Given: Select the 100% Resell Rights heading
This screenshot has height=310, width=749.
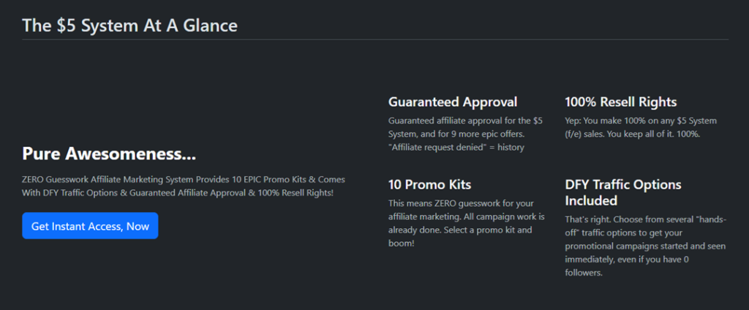Looking at the screenshot, I should (x=620, y=102).
